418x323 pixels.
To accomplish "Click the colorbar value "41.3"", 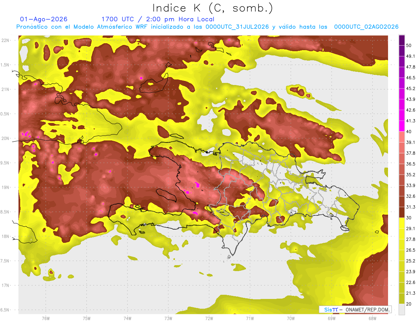I will [411, 121].
